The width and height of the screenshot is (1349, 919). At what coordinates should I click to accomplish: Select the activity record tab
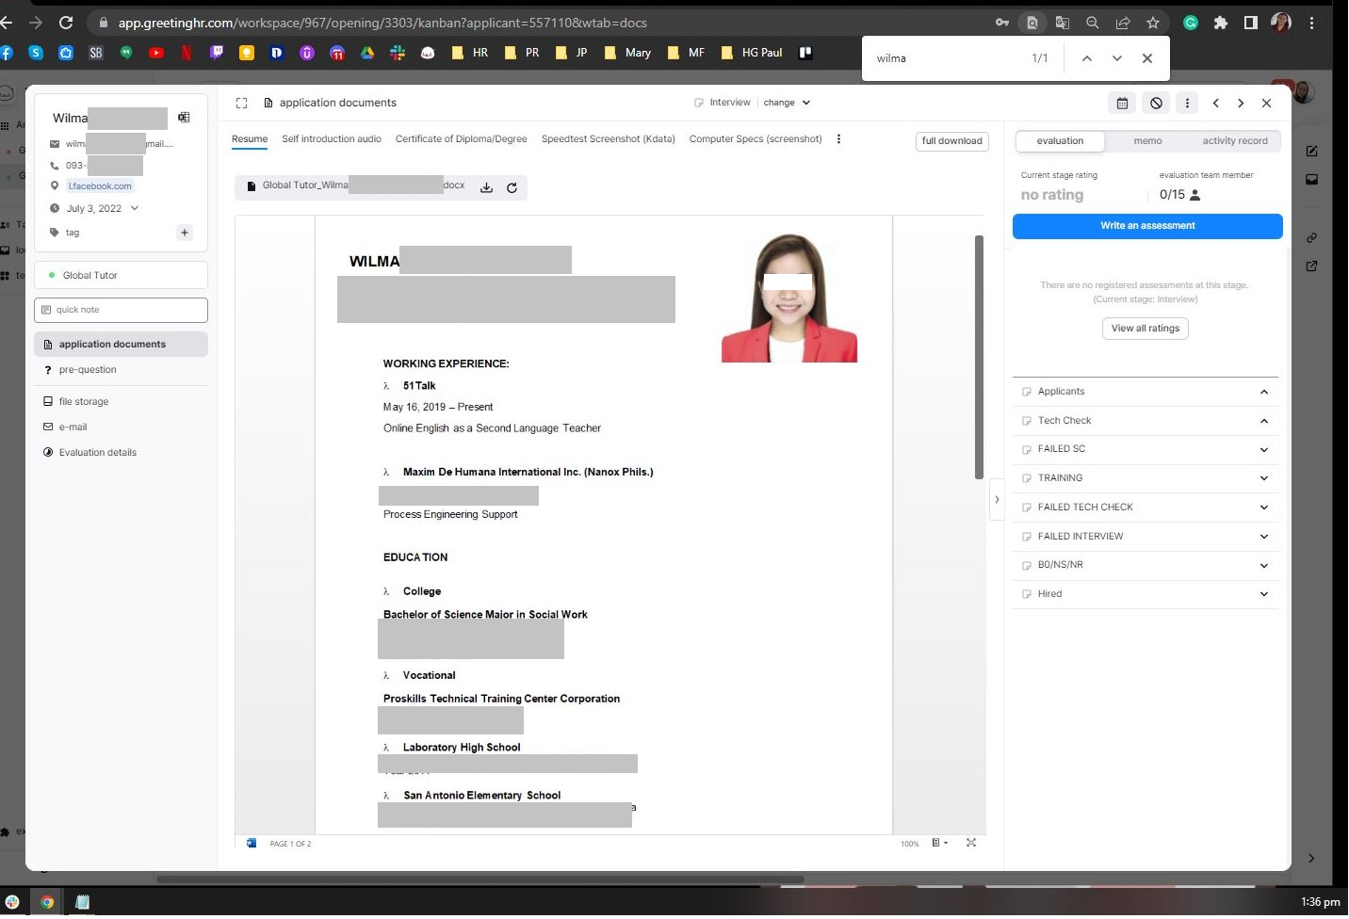tap(1235, 141)
